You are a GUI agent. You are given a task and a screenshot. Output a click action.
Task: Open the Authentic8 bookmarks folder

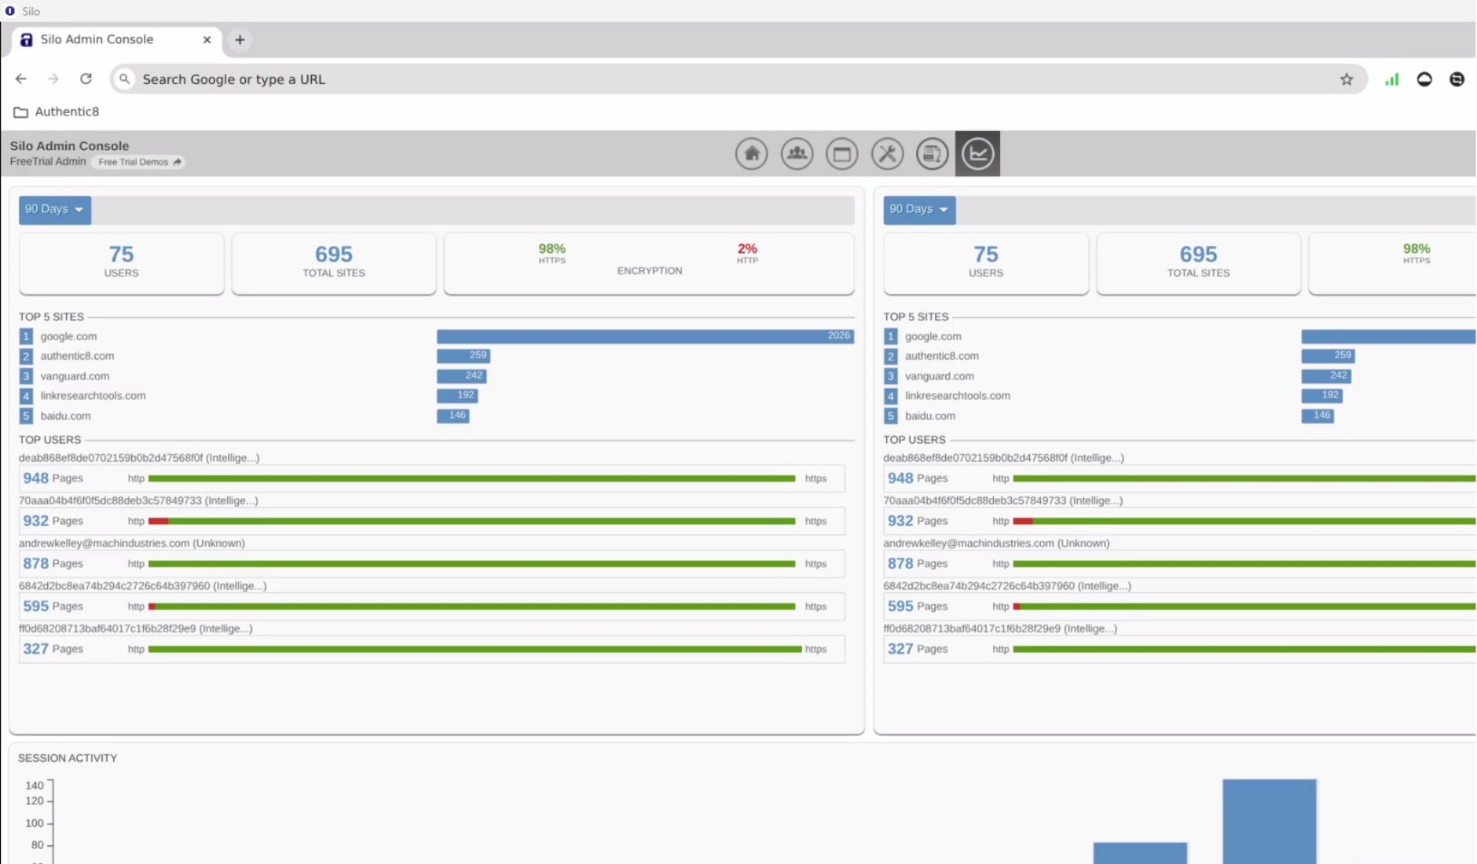[x=57, y=112]
